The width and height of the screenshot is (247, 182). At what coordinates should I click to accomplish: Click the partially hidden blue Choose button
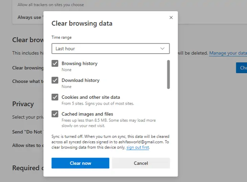coord(242,68)
